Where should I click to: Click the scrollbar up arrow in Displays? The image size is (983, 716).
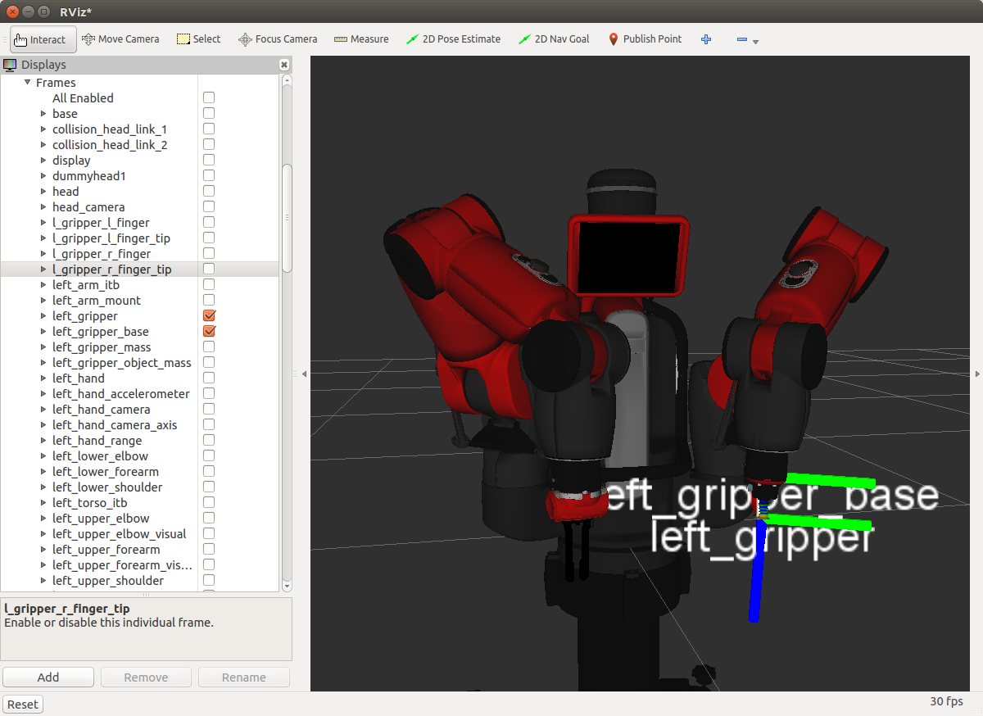pyautogui.click(x=287, y=80)
